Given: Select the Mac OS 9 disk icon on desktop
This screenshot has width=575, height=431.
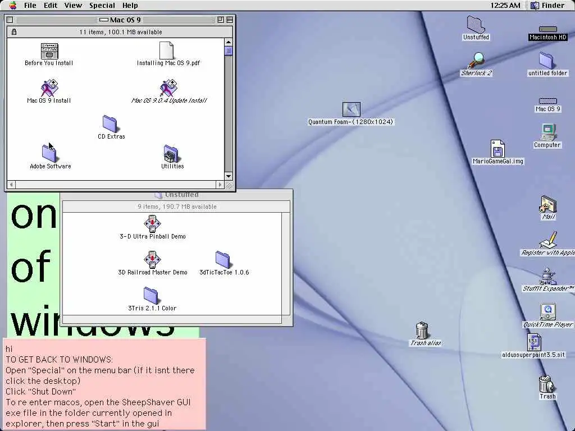Looking at the screenshot, I should pyautogui.click(x=548, y=101).
